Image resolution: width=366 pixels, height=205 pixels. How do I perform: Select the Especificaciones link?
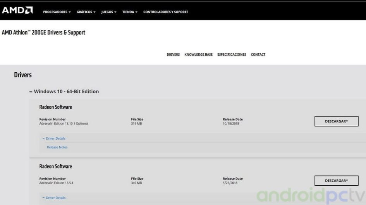232,55
